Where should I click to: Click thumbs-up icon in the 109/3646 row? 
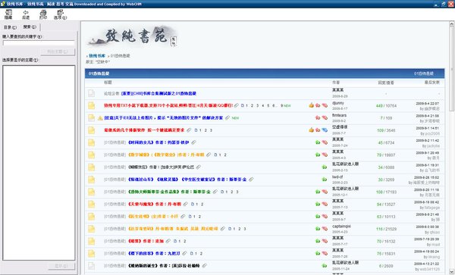(x=312, y=130)
